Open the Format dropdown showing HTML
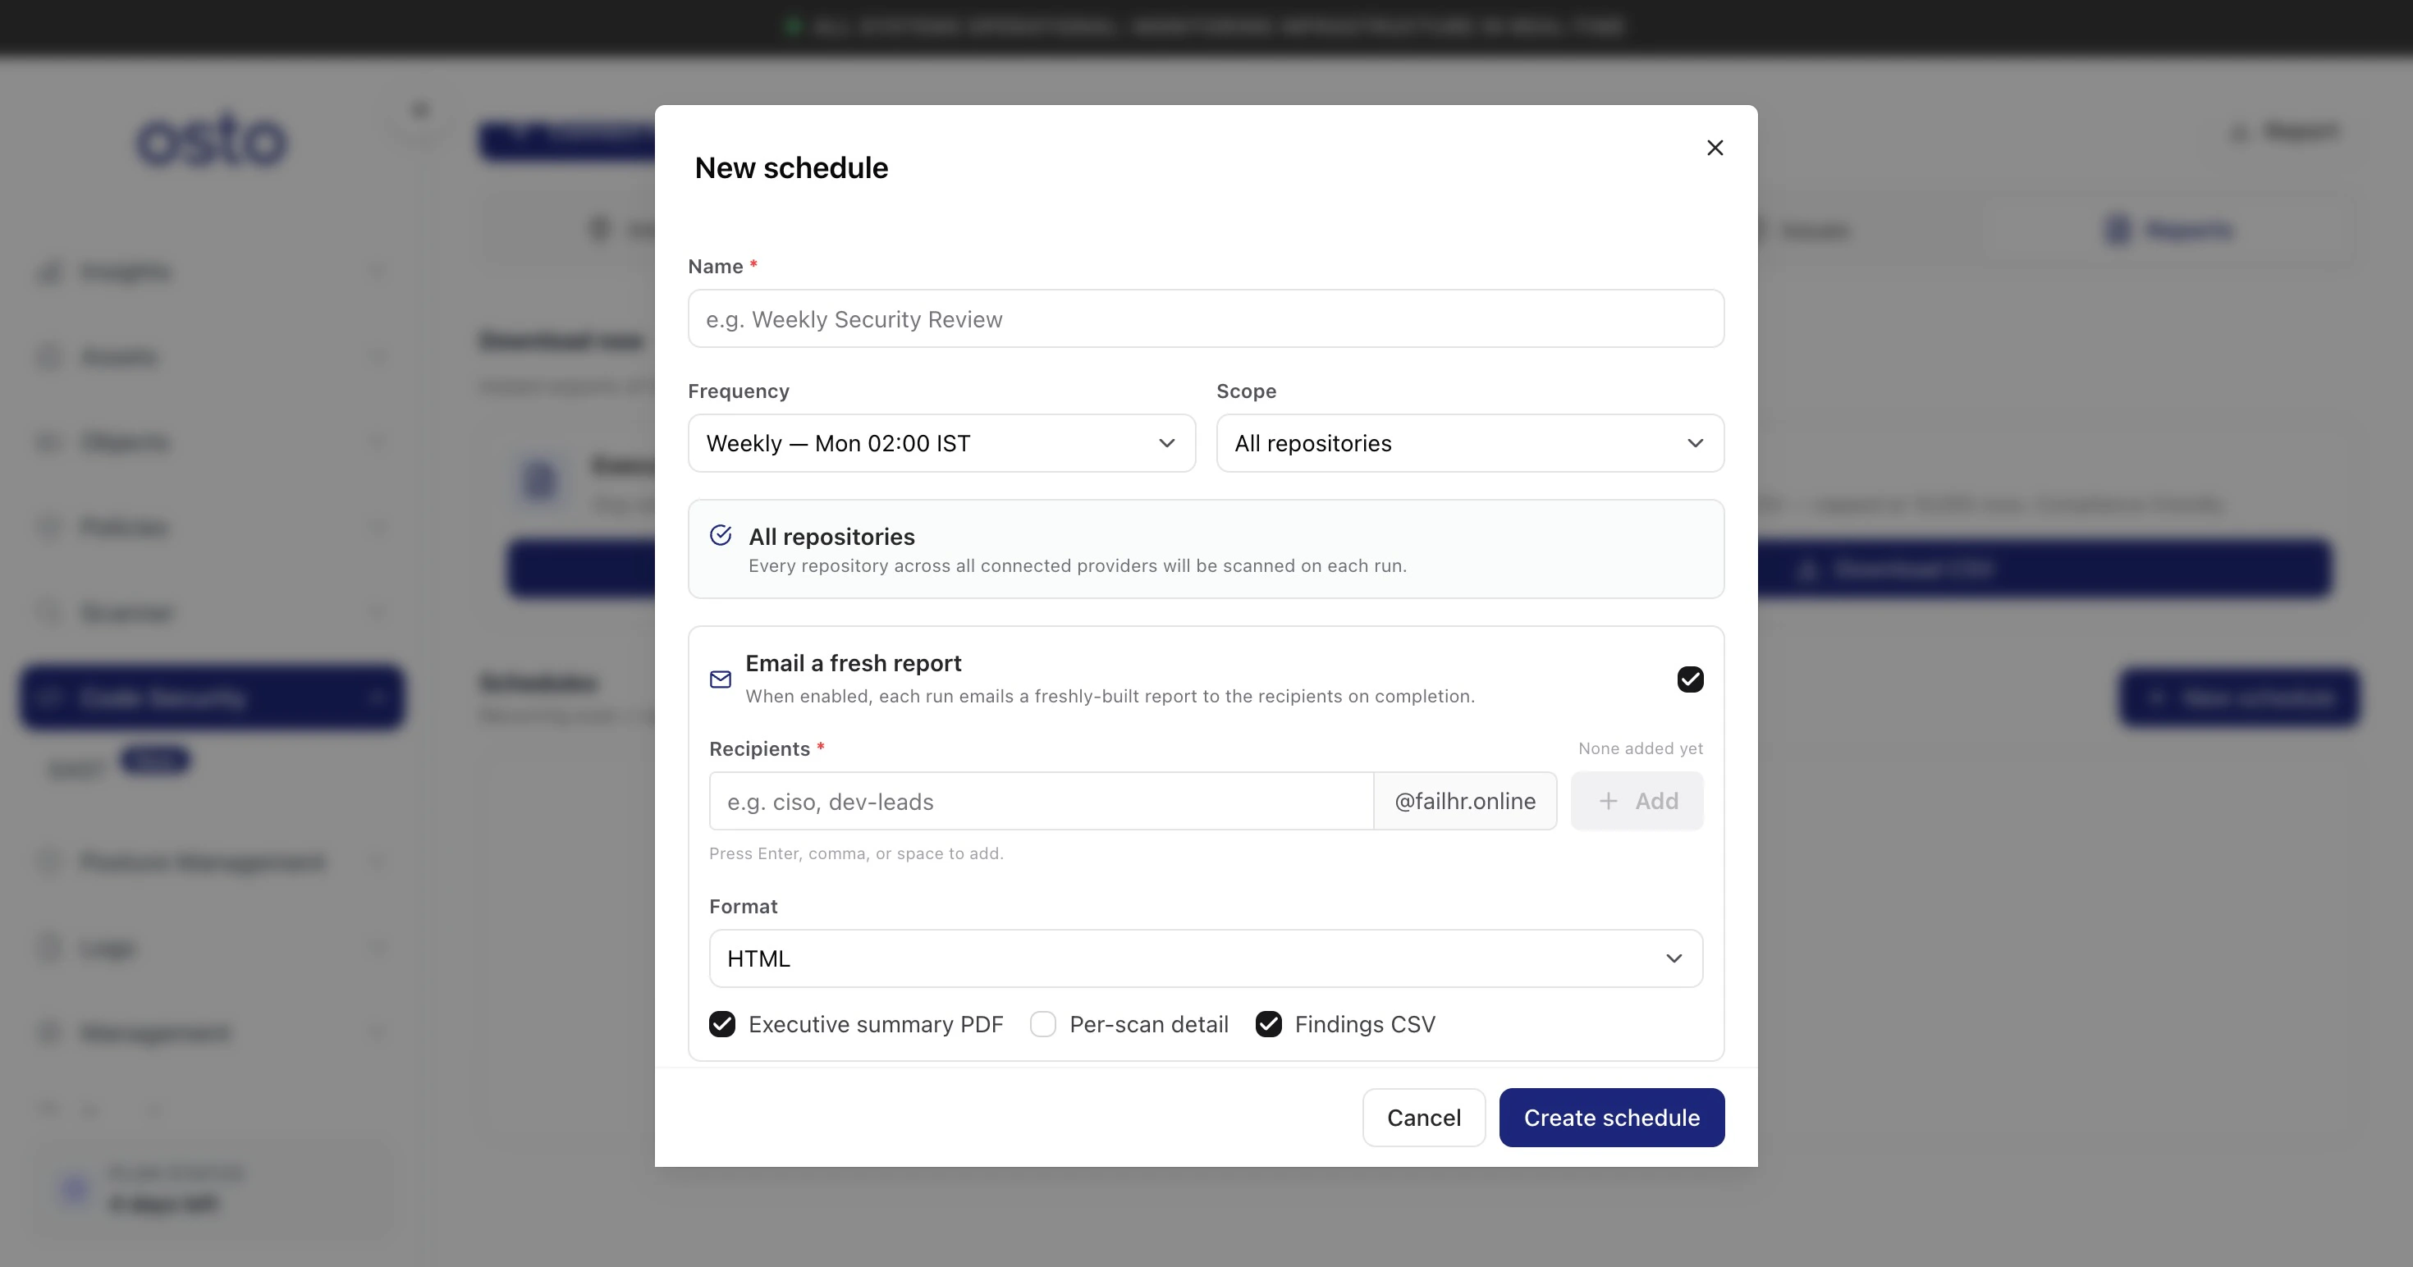The image size is (2413, 1267). [1206, 958]
